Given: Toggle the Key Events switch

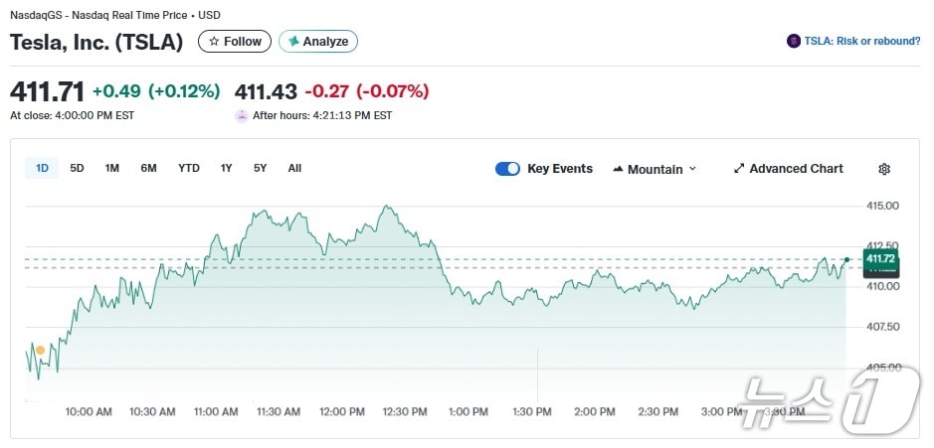Looking at the screenshot, I should pyautogui.click(x=507, y=169).
